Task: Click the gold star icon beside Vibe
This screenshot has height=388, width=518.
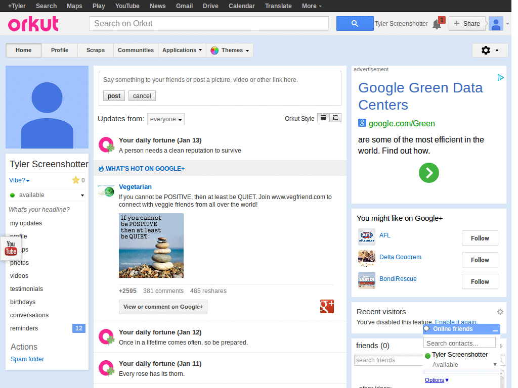Action: 76,180
